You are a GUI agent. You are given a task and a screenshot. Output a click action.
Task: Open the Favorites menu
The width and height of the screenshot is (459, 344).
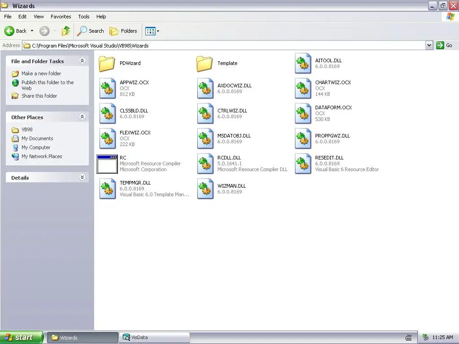61,17
